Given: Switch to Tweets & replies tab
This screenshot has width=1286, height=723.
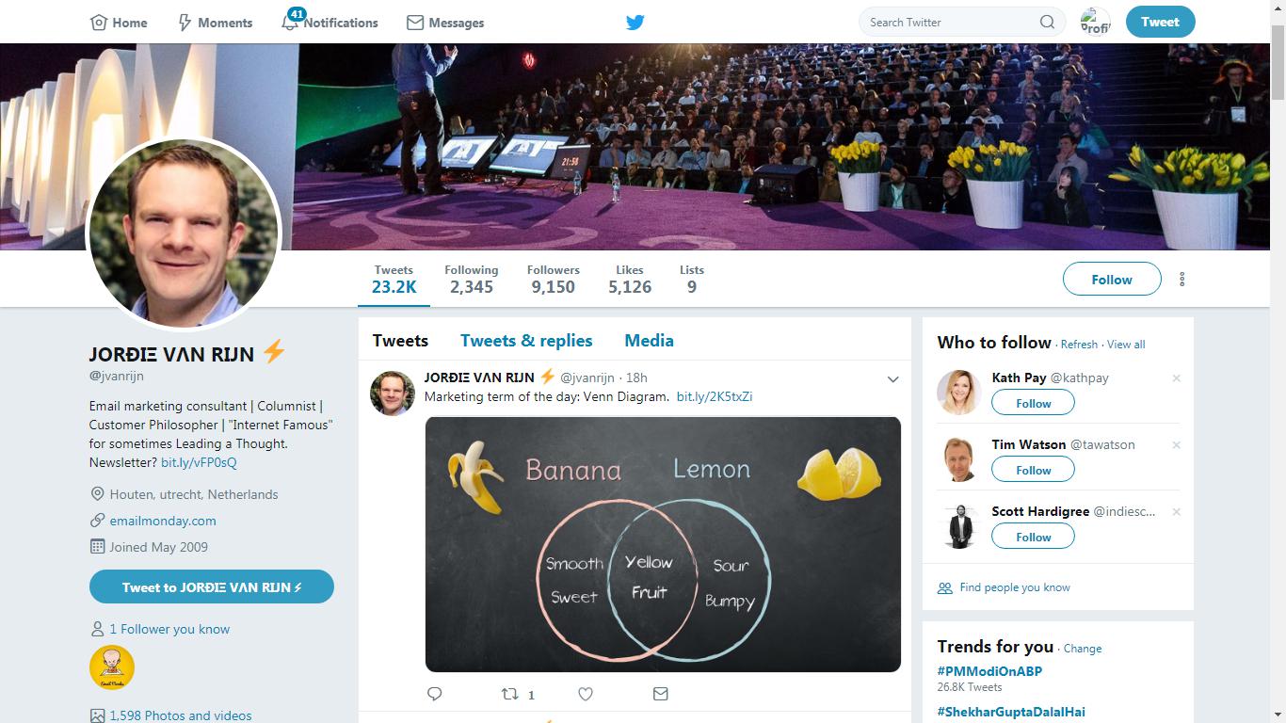Looking at the screenshot, I should (x=526, y=341).
